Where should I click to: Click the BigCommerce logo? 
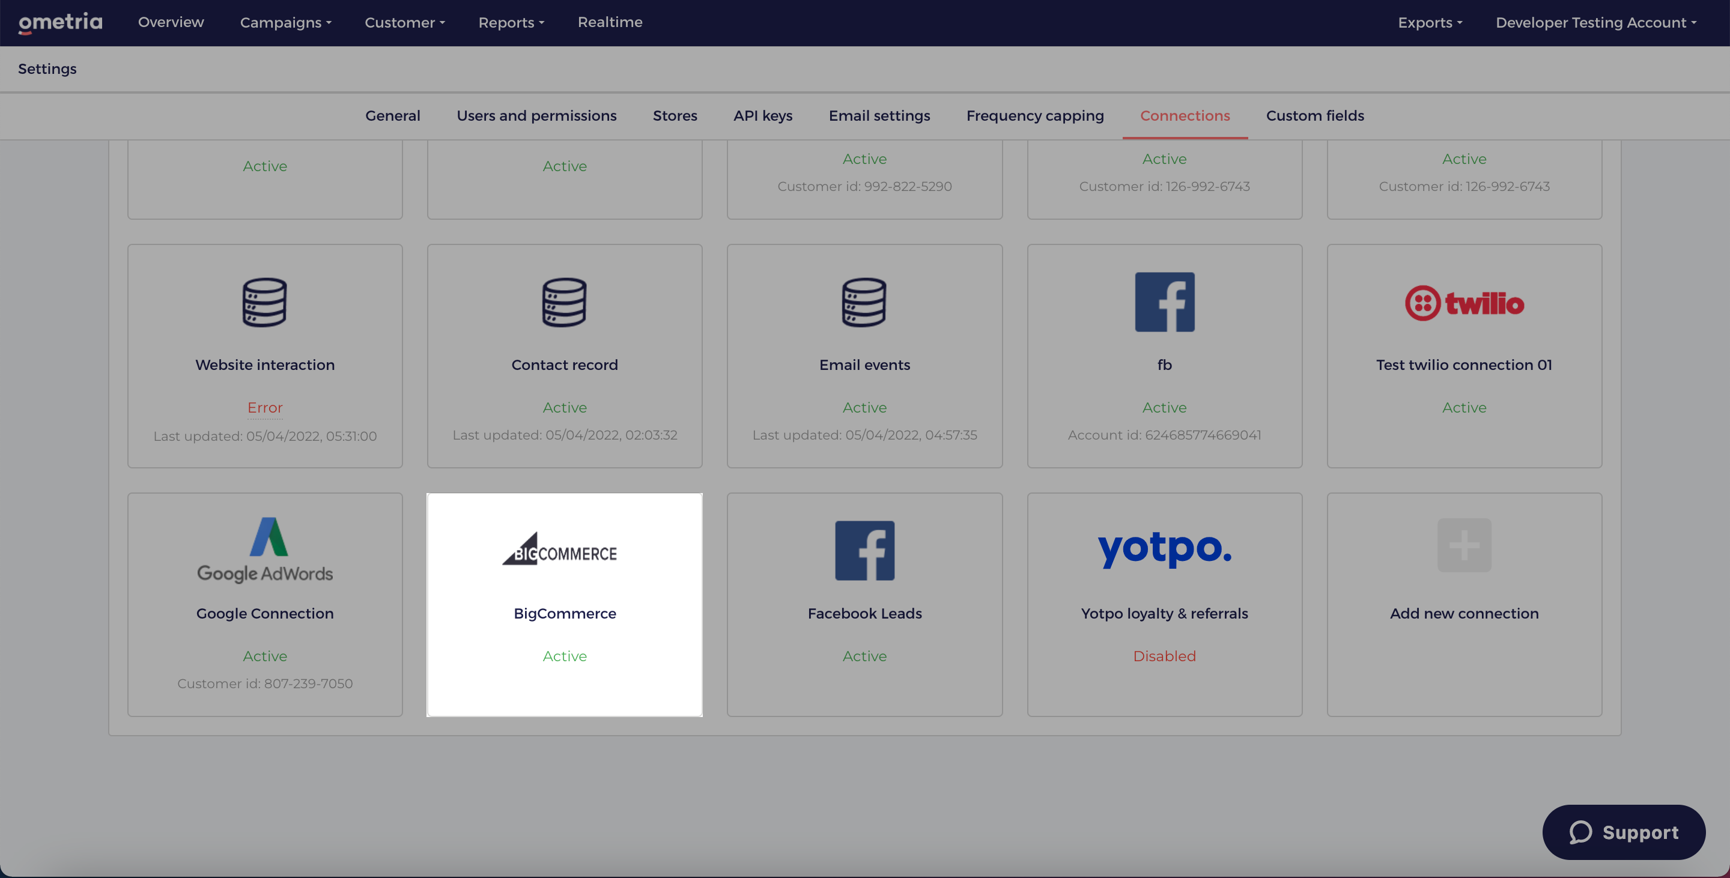(559, 549)
